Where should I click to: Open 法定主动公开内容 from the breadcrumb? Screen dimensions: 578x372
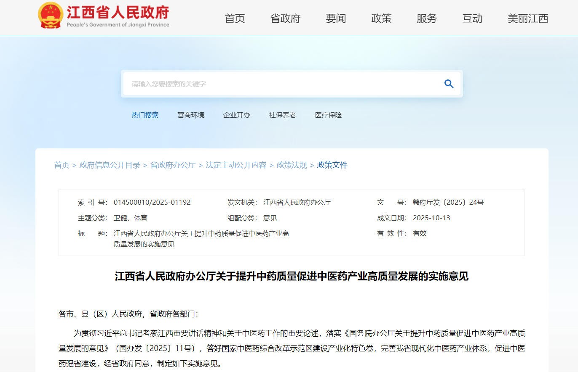click(235, 165)
